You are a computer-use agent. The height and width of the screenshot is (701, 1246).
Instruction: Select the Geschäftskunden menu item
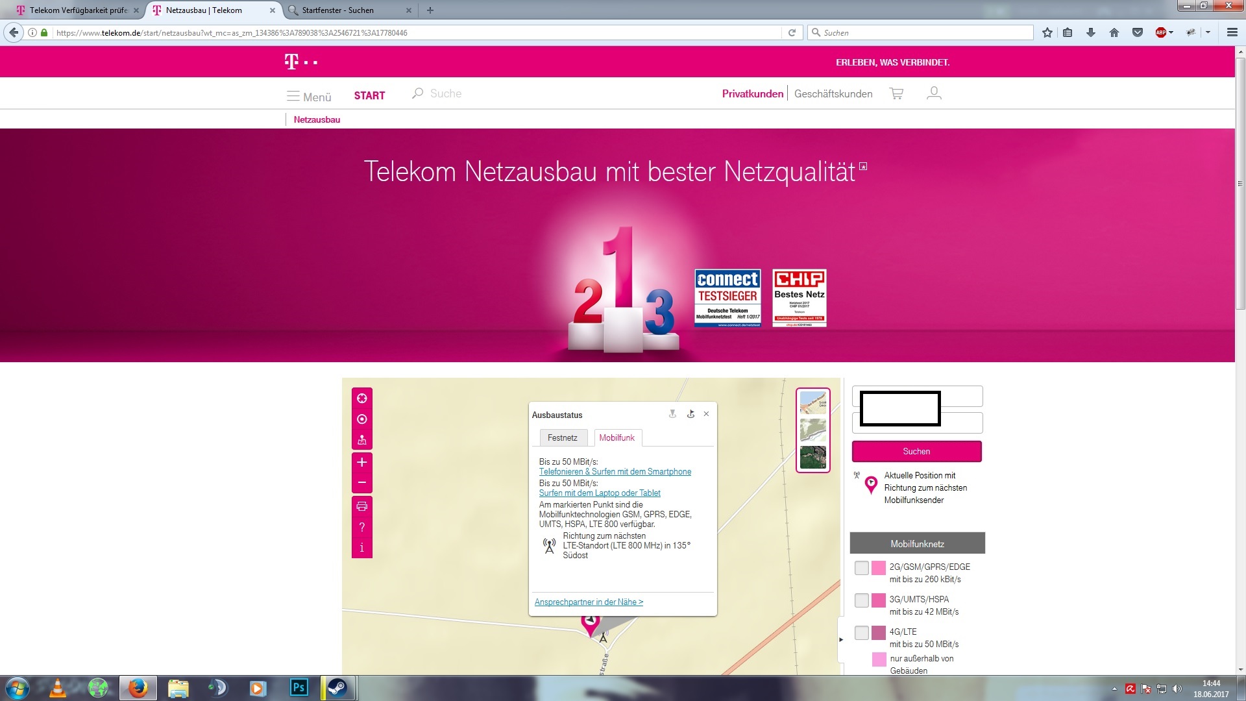click(833, 93)
